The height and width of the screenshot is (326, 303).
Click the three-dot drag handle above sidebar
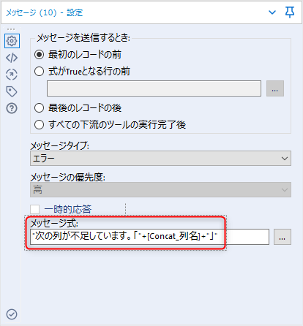[x=11, y=29]
